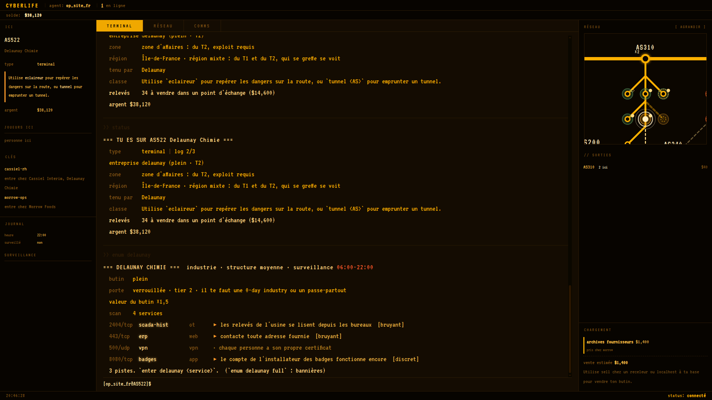Open the RÉSEAU tab
712x400 pixels.
click(163, 26)
